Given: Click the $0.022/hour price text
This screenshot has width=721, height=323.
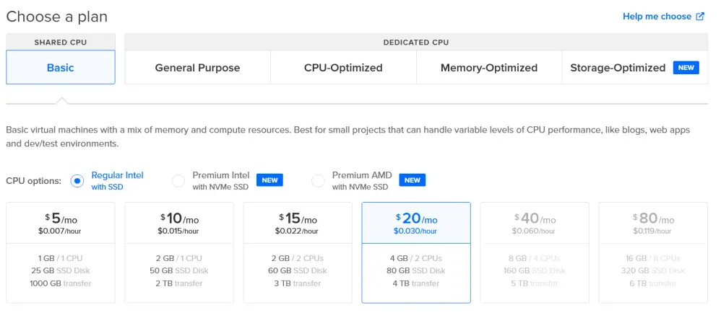Looking at the screenshot, I should [x=297, y=231].
